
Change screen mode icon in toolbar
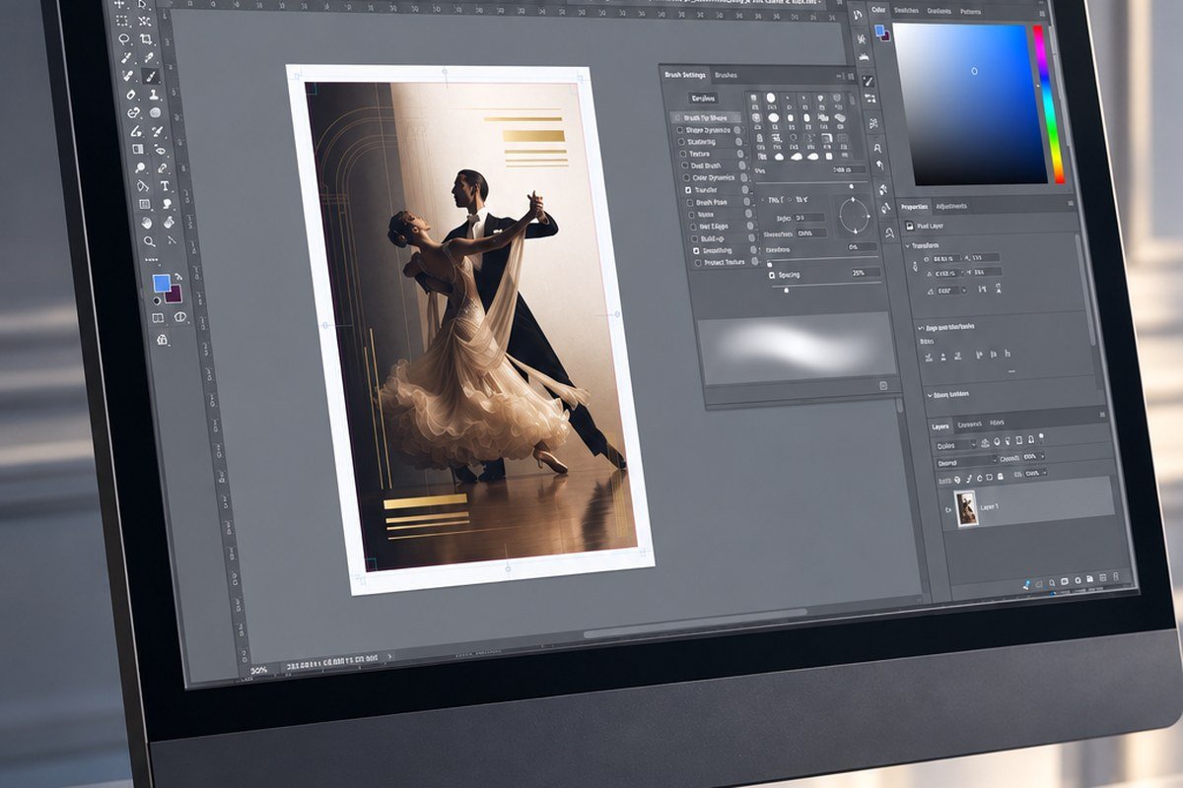(180, 316)
